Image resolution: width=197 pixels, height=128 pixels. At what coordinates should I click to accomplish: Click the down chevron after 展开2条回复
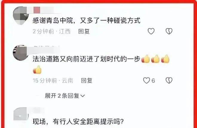coord(83,96)
